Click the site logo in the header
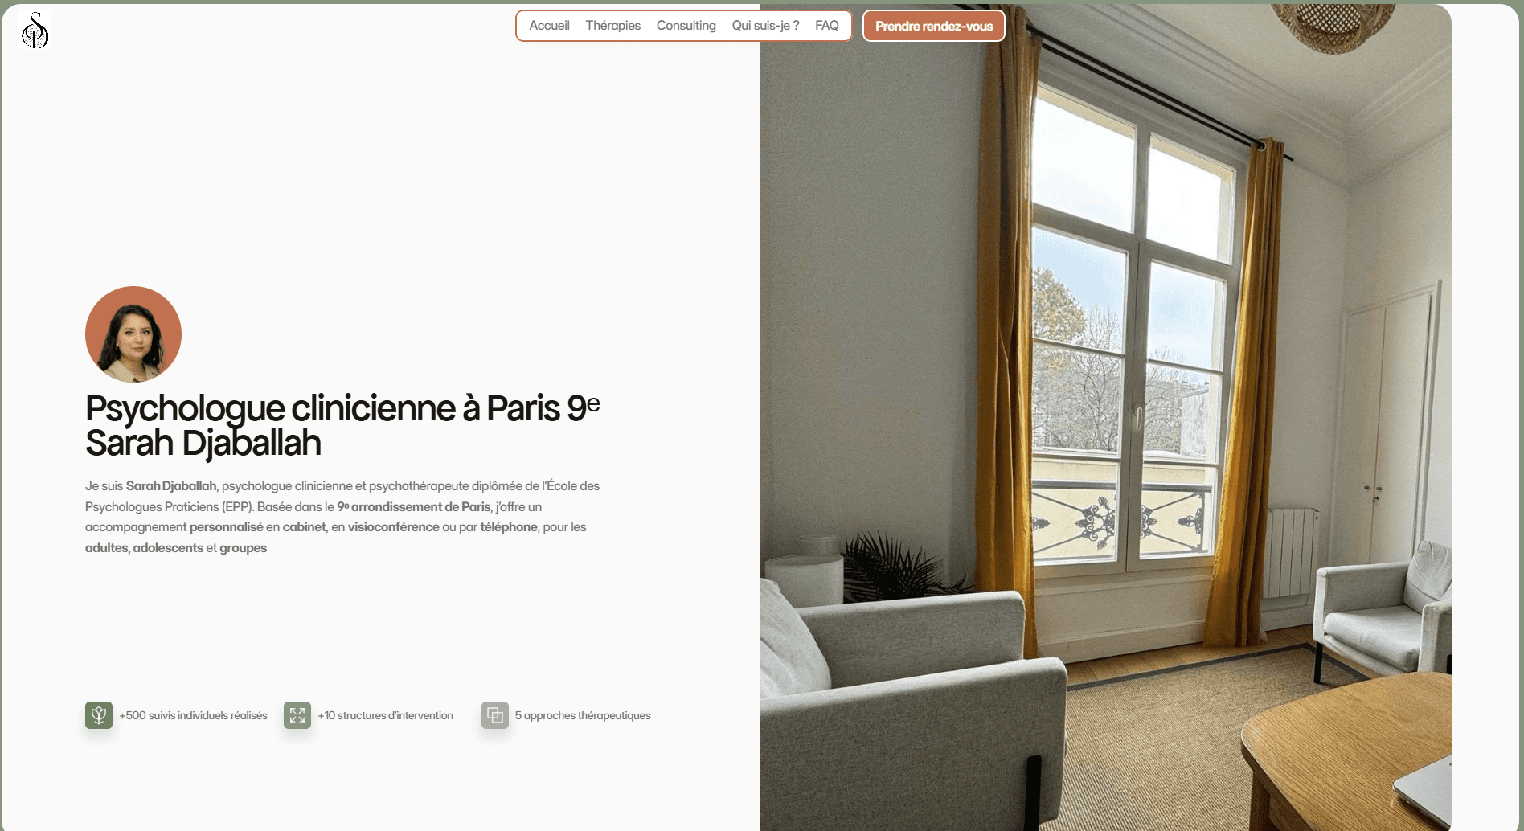 pos(35,31)
